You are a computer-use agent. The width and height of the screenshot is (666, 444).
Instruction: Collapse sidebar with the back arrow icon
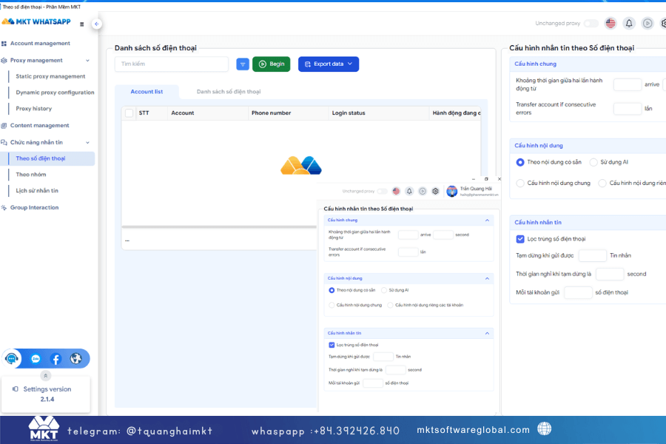(96, 24)
